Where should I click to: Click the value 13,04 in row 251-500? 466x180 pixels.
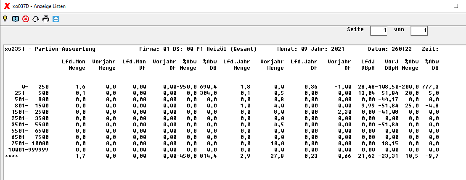pyautogui.click(x=366, y=93)
